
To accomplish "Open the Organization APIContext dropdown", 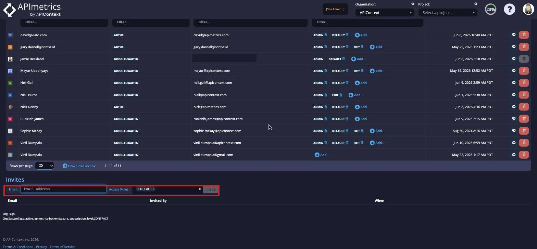I will (385, 13).
